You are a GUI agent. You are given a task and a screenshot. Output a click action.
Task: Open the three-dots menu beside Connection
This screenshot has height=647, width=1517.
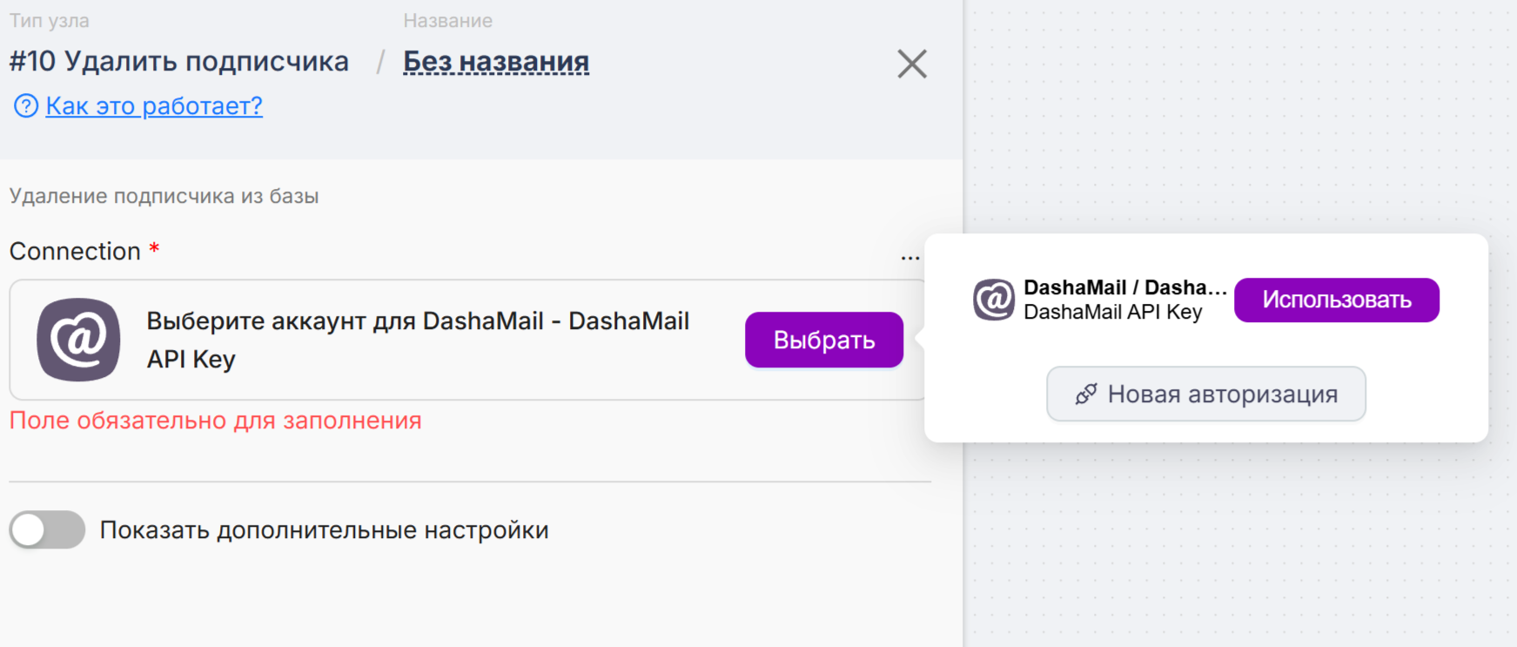point(910,256)
